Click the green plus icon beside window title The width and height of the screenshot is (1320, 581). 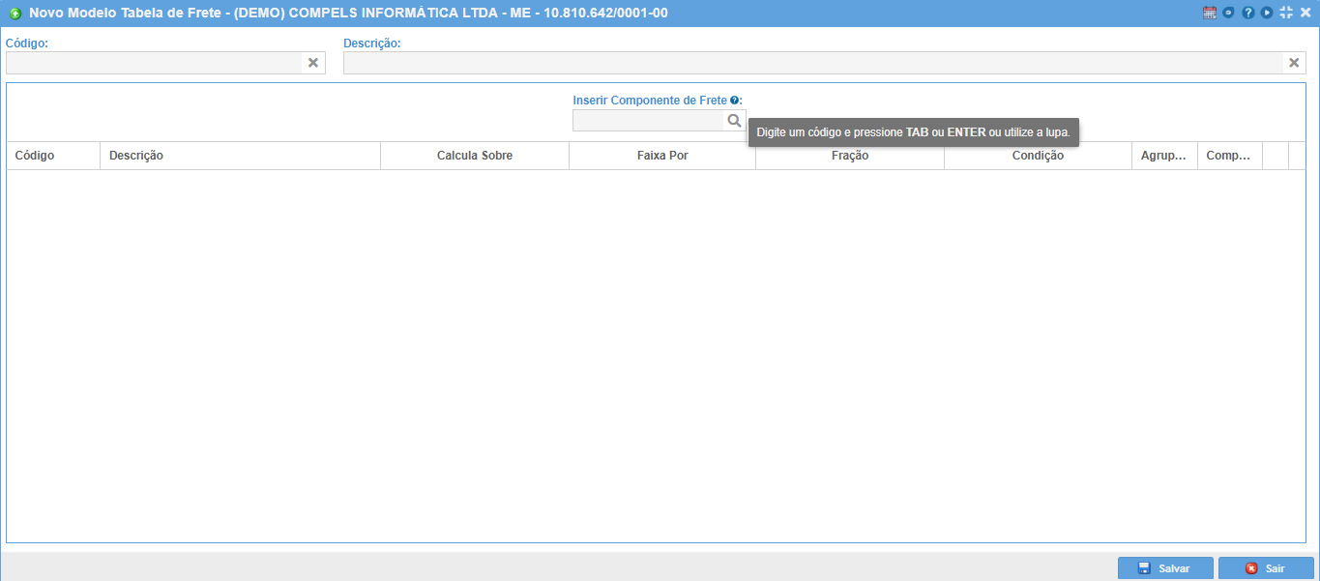[15, 14]
